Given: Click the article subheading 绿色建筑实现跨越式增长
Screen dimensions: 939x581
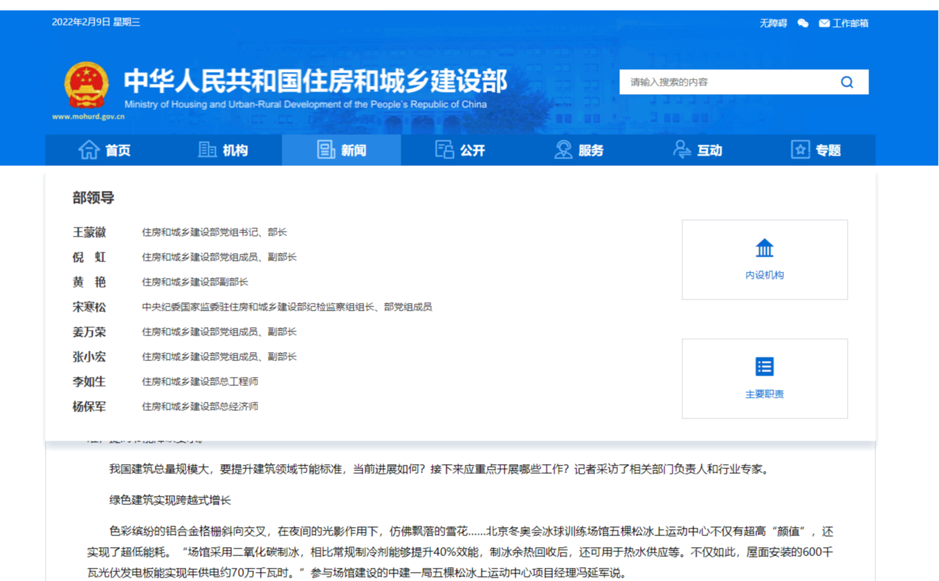Looking at the screenshot, I should pyautogui.click(x=170, y=500).
